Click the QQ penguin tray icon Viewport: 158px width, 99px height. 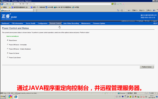point(136,97)
